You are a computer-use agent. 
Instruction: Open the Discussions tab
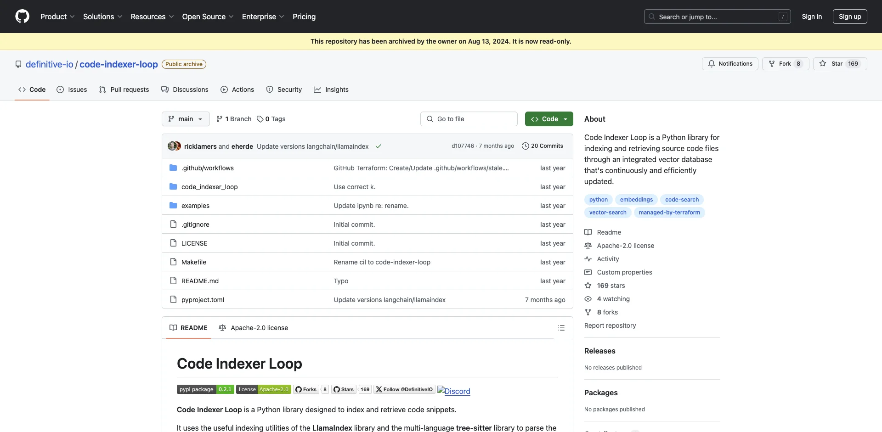tap(185, 90)
